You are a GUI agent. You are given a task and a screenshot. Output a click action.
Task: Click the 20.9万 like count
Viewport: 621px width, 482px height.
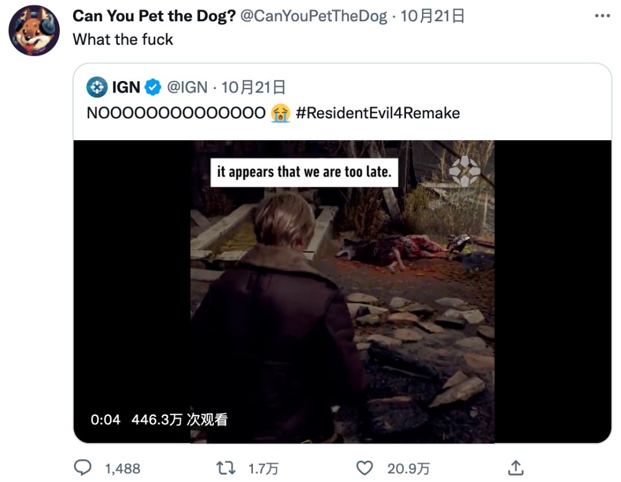pyautogui.click(x=408, y=468)
